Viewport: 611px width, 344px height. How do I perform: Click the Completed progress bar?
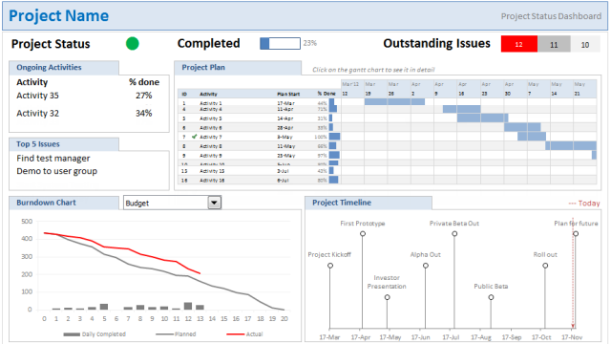[x=280, y=43]
